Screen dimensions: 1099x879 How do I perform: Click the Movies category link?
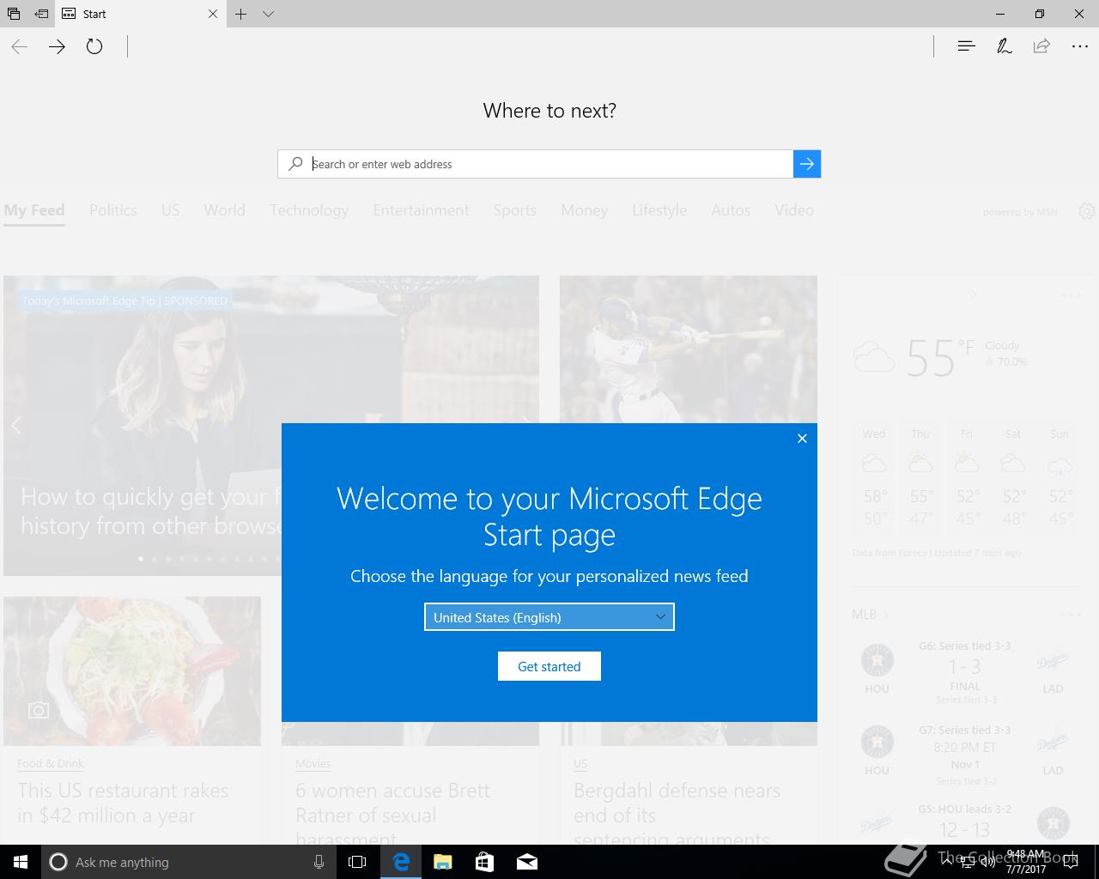point(313,763)
